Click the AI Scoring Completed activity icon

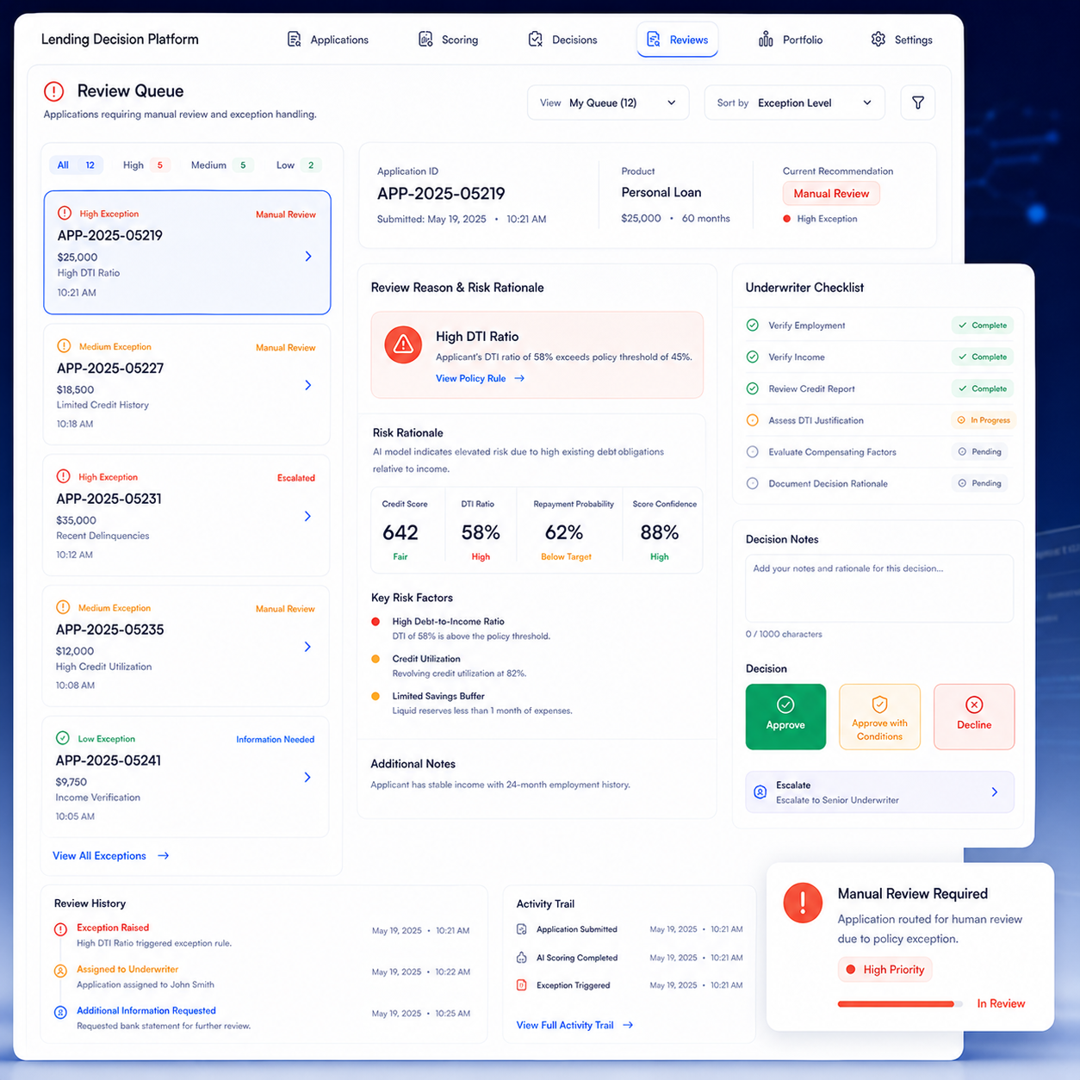pos(521,958)
